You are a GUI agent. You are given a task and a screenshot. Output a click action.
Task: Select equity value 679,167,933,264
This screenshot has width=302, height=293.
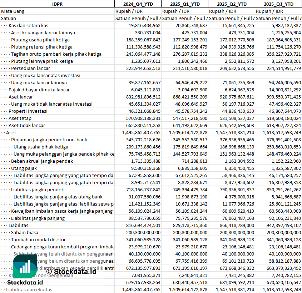[143, 282]
